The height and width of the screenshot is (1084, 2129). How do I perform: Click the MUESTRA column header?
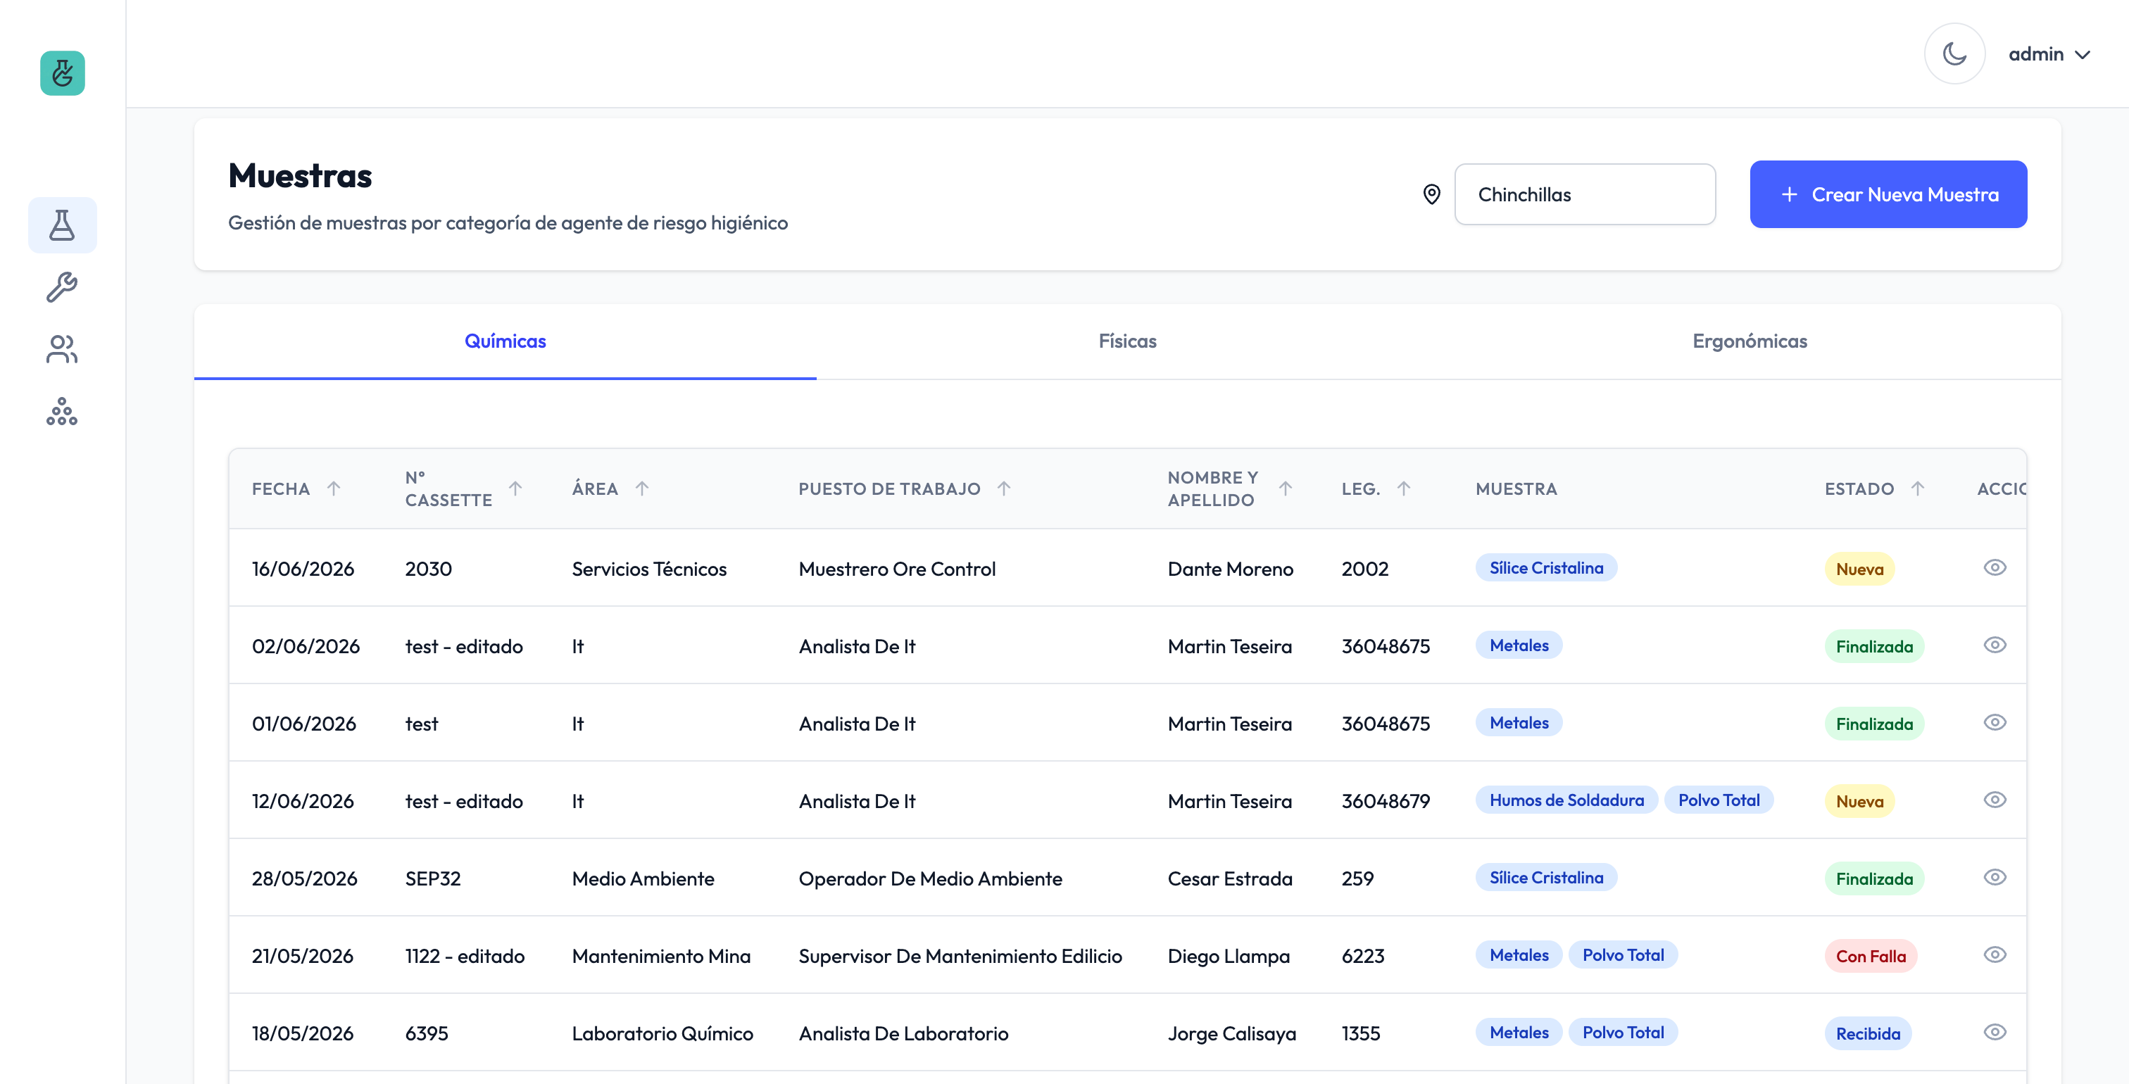point(1516,489)
